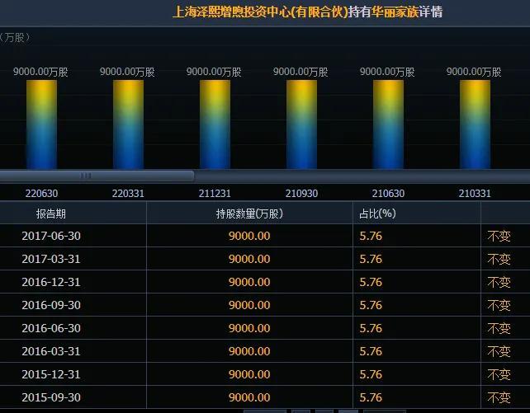530x413 pixels.
Task: Select the 220630 holdings bar
Action: (41, 124)
